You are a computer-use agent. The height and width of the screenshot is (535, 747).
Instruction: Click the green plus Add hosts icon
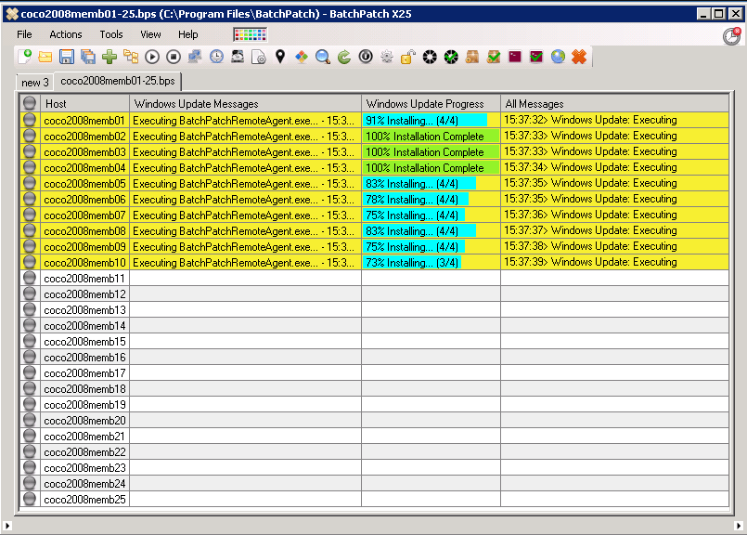[x=109, y=57]
